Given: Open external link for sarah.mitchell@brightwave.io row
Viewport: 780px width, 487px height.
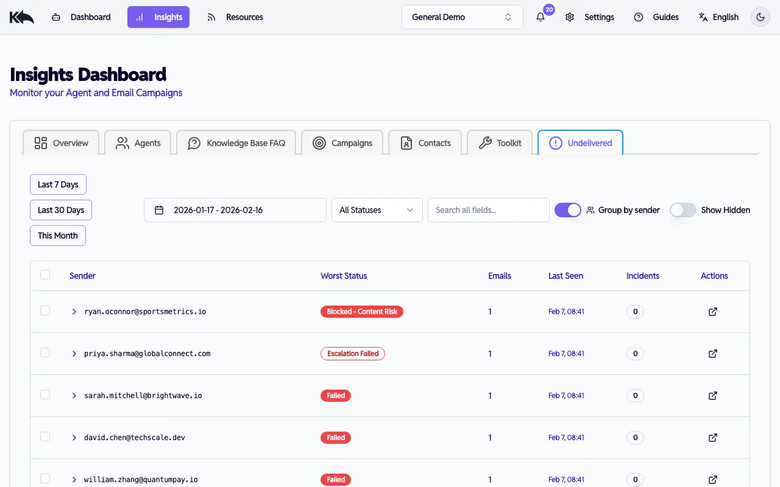Looking at the screenshot, I should pos(713,396).
